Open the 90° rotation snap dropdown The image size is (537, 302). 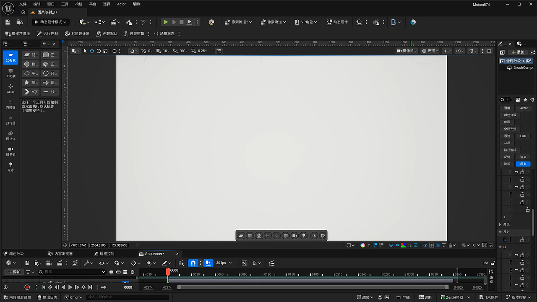point(182,51)
